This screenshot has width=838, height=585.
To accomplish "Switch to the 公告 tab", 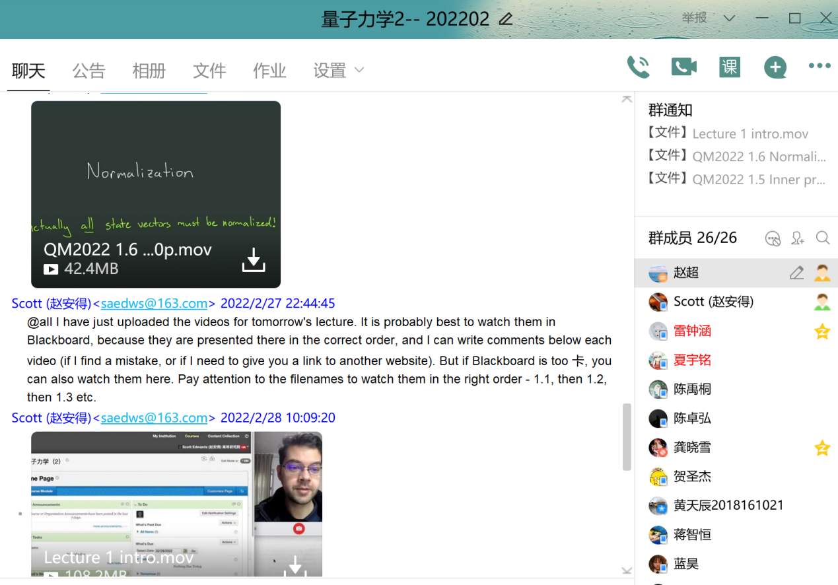I will click(x=88, y=71).
